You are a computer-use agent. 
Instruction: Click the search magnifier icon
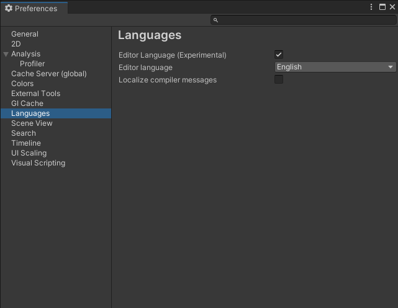tap(215, 20)
